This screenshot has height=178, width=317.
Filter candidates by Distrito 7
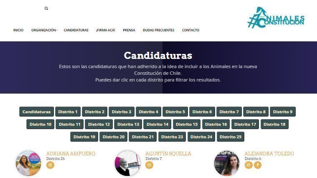[229, 112]
